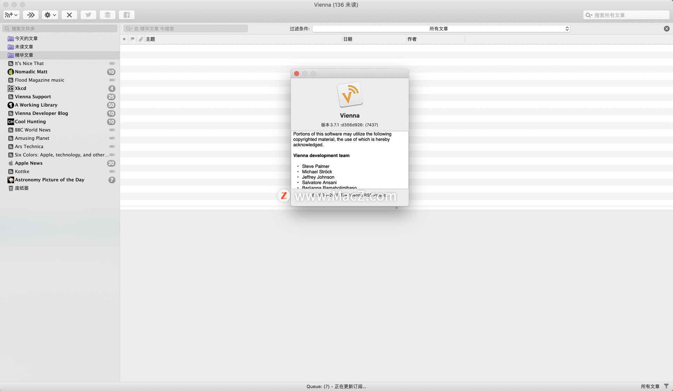Click the filter funnel icon in status bar
Viewport: 673px width, 391px height.
(x=666, y=386)
